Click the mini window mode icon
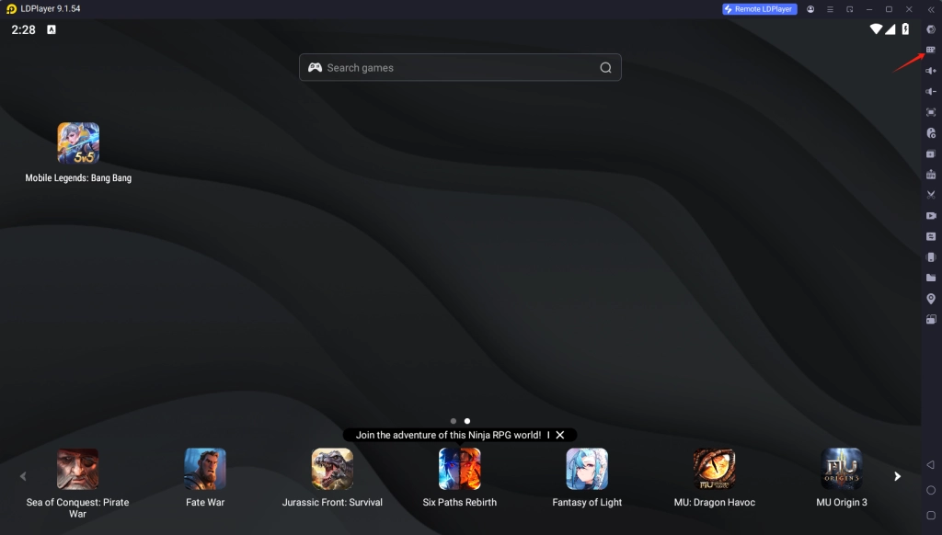Image resolution: width=942 pixels, height=535 pixels. [849, 9]
